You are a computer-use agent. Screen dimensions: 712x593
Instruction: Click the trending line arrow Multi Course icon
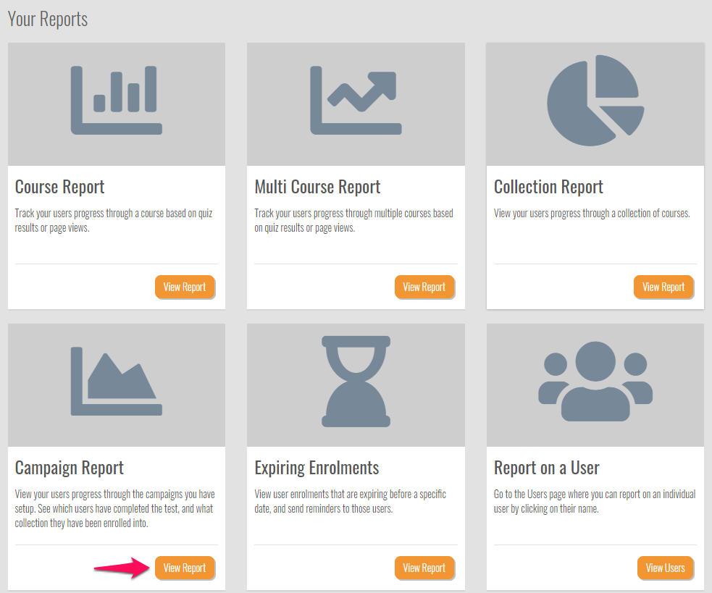pyautogui.click(x=355, y=100)
